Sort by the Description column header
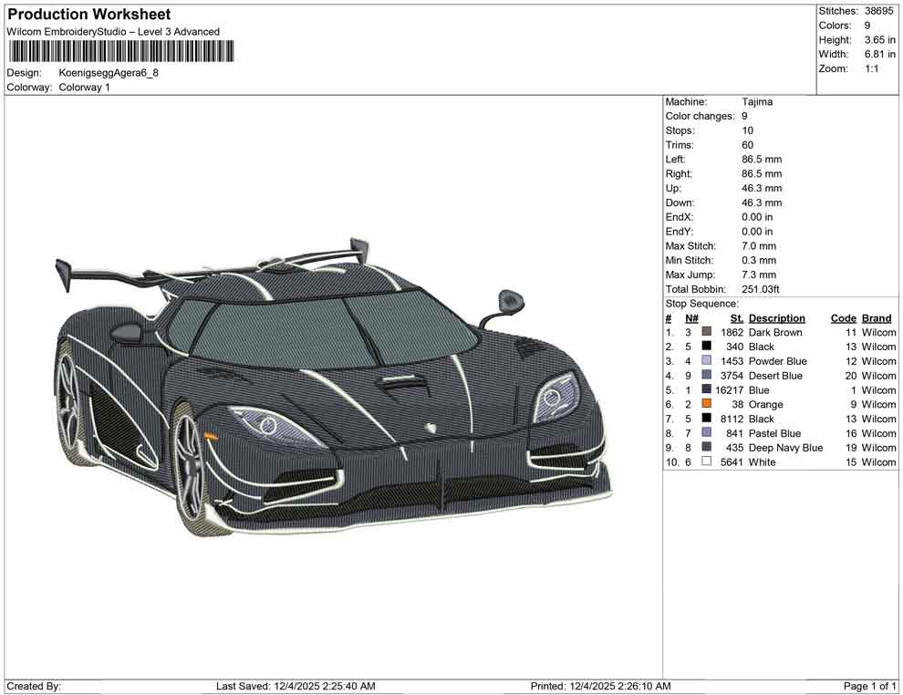This screenshot has width=903, height=695. click(777, 317)
